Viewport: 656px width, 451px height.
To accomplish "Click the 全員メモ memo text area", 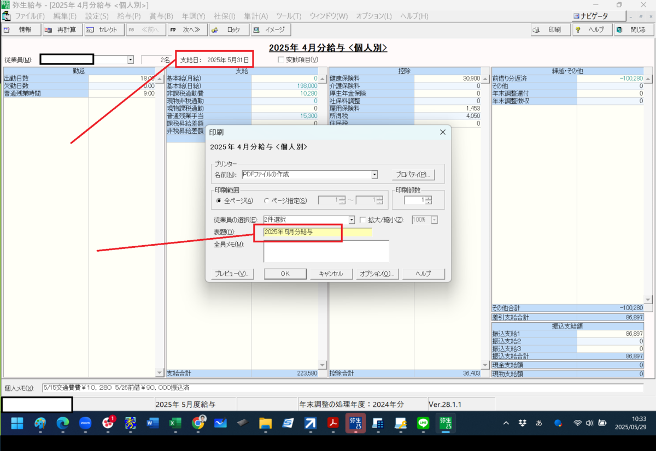I will 326,252.
